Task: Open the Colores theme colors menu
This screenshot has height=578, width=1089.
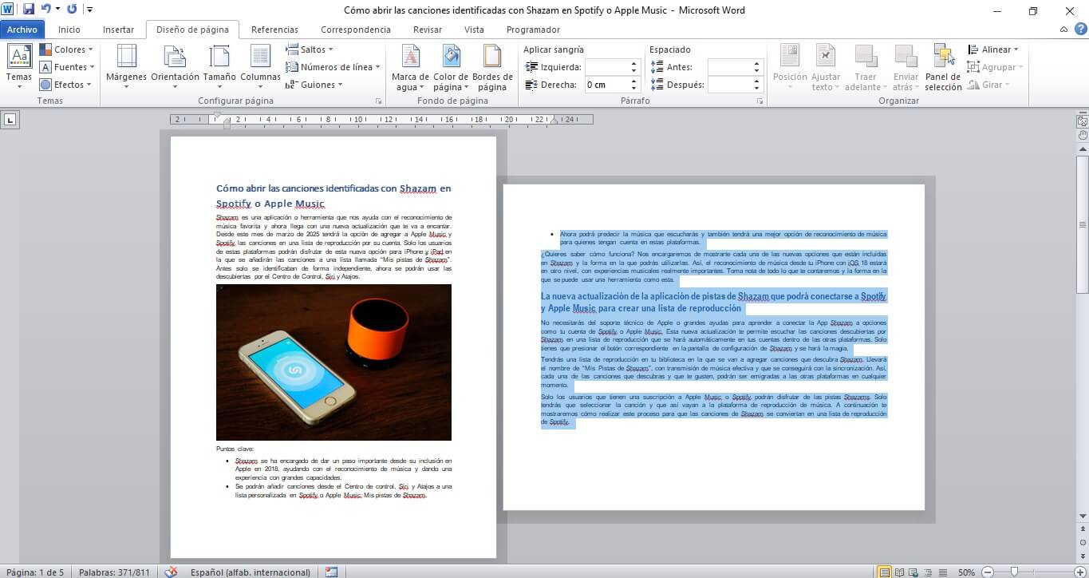Action: click(67, 49)
